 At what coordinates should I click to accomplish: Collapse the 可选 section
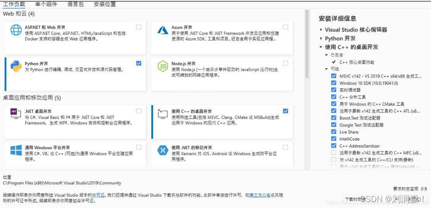(x=326, y=69)
